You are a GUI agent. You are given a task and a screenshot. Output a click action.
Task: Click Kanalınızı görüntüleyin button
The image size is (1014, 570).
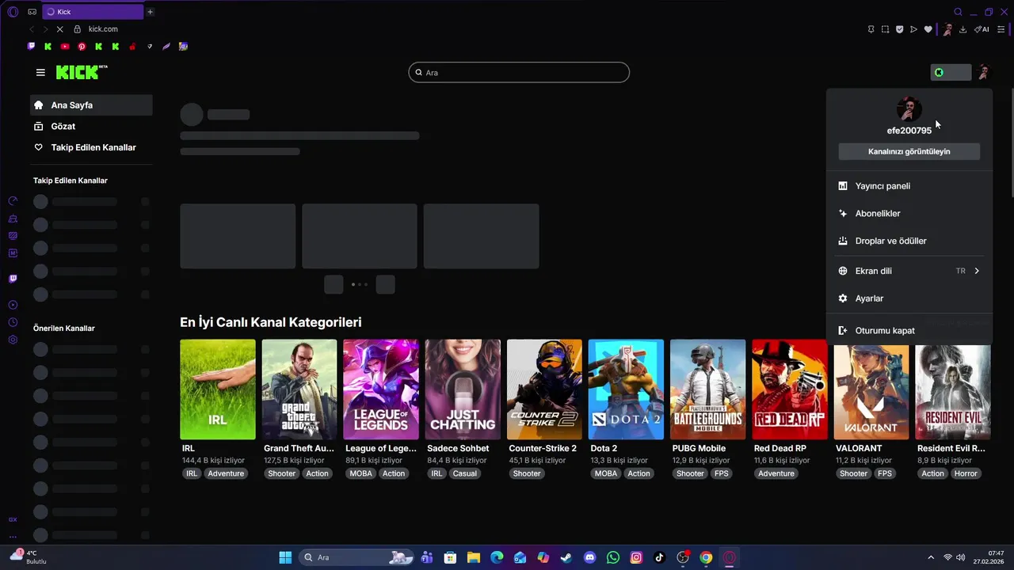(x=909, y=151)
